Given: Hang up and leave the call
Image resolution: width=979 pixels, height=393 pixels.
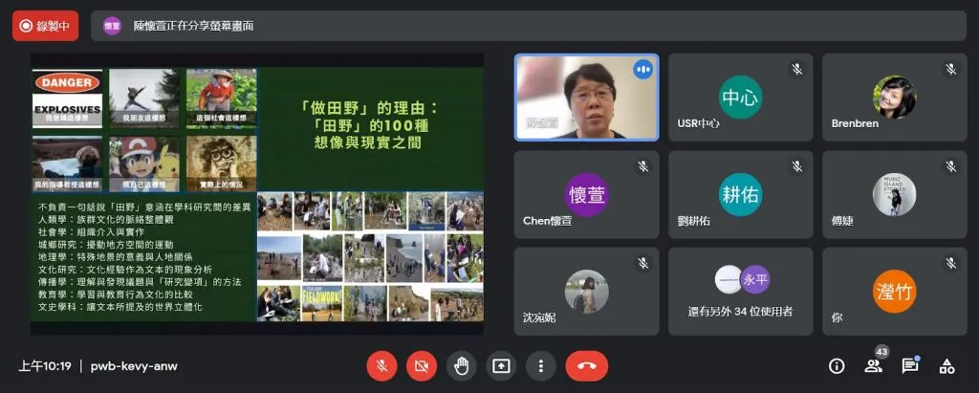Looking at the screenshot, I should pos(586,365).
